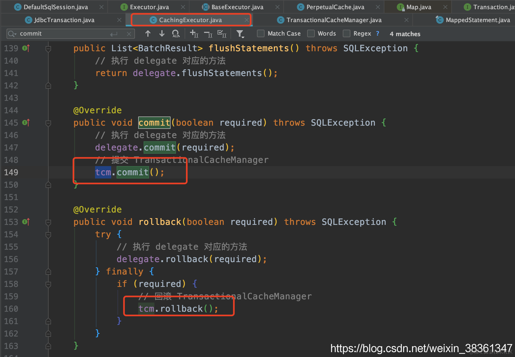515x357 pixels.
Task: Click line number 149 in gutter
Action: tap(11, 172)
